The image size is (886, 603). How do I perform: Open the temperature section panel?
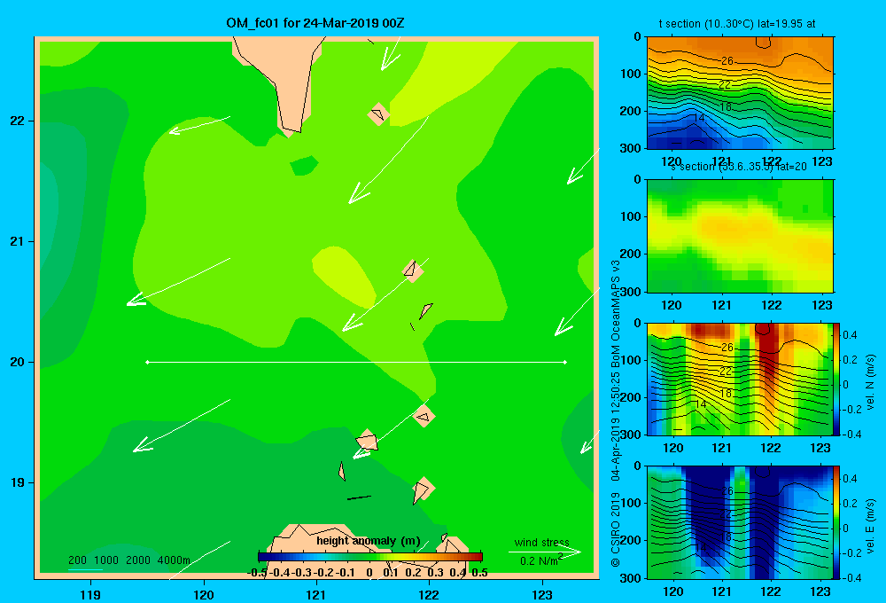coord(740,93)
